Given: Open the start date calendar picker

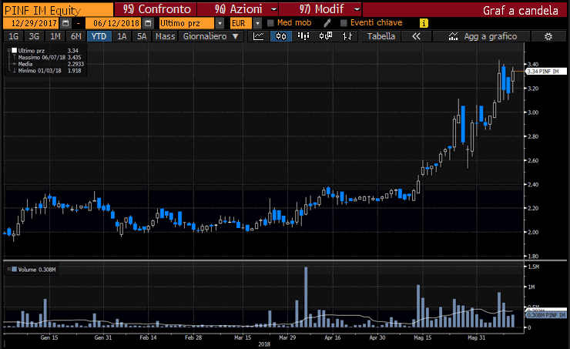Looking at the screenshot, I should point(67,23).
